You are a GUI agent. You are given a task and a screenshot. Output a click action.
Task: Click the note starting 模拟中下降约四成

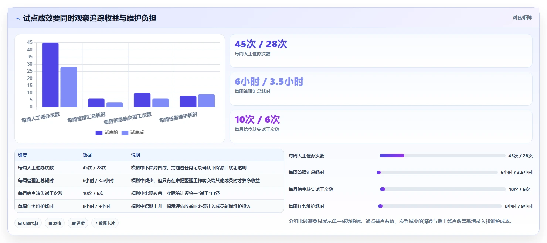pos(189,167)
